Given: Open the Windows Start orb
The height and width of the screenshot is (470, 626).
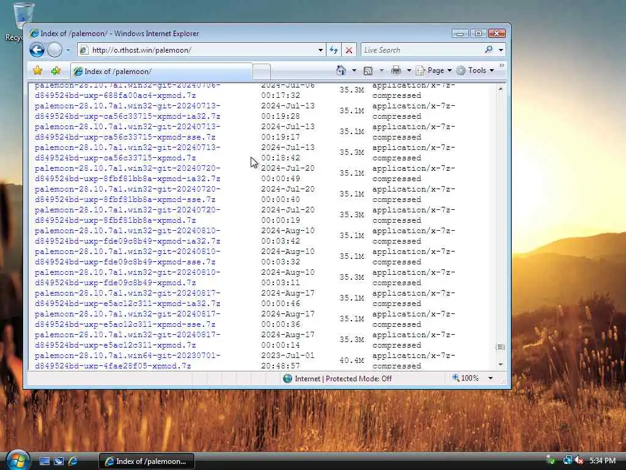Looking at the screenshot, I should point(17,460).
